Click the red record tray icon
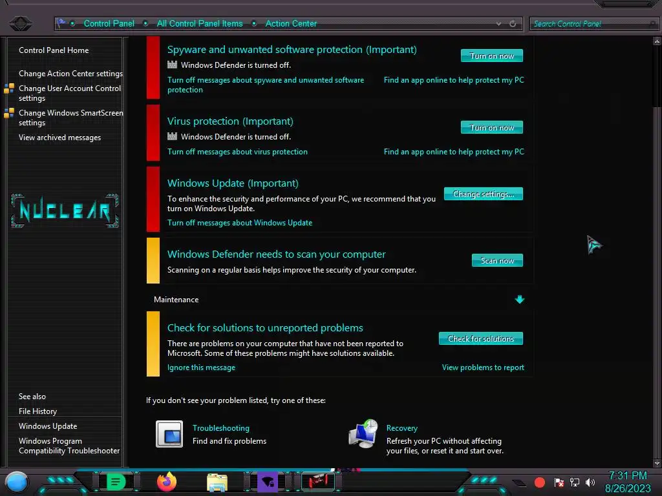662x496 pixels. click(540, 482)
